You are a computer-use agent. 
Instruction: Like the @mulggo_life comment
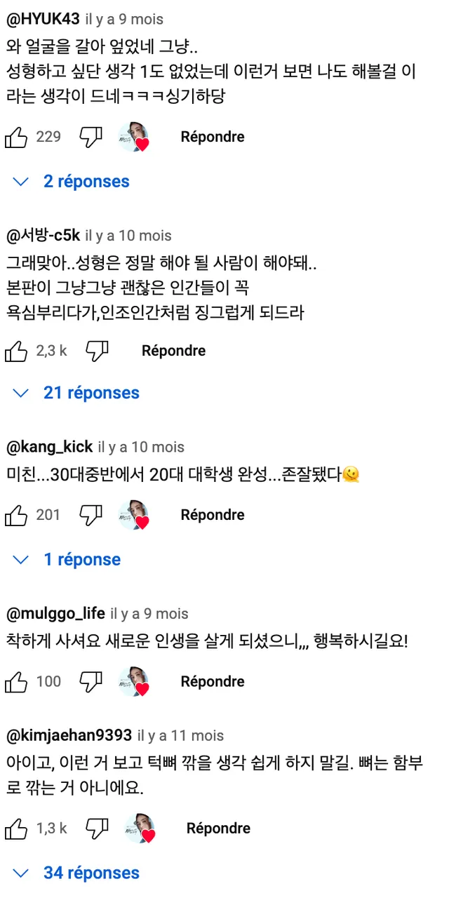click(x=16, y=682)
